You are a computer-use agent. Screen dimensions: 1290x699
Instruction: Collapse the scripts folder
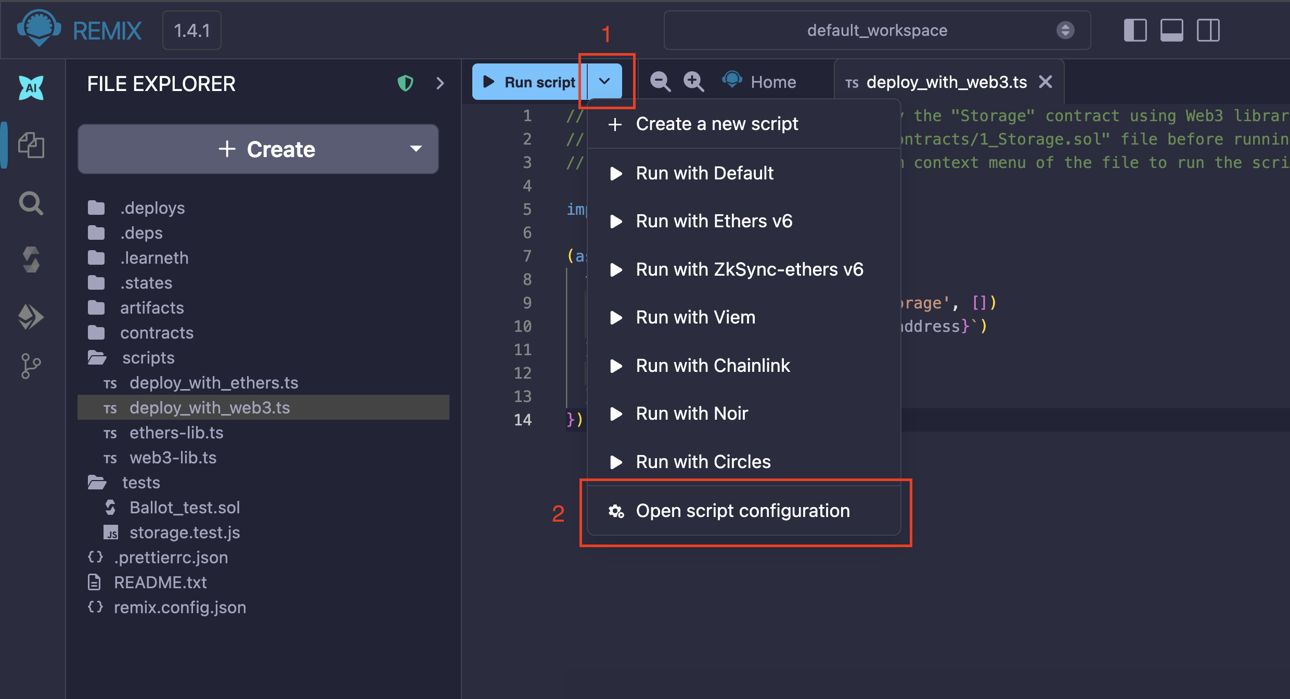click(x=131, y=358)
